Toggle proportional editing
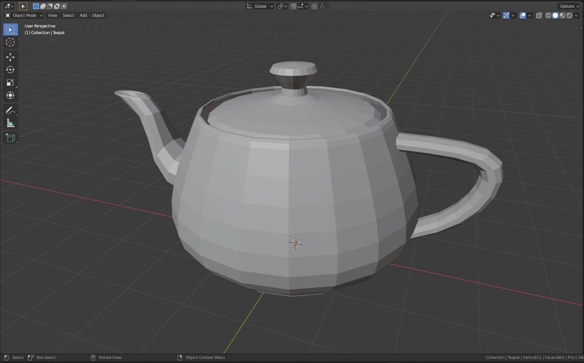The height and width of the screenshot is (363, 584). (314, 6)
